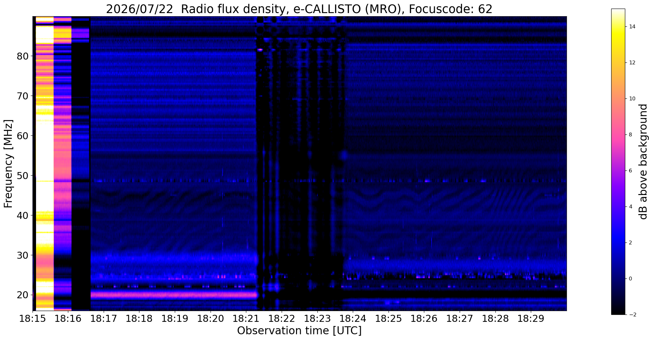This screenshot has height=340, width=653.
Task: Click the plot title with Focuscode 62
Action: (299, 9)
